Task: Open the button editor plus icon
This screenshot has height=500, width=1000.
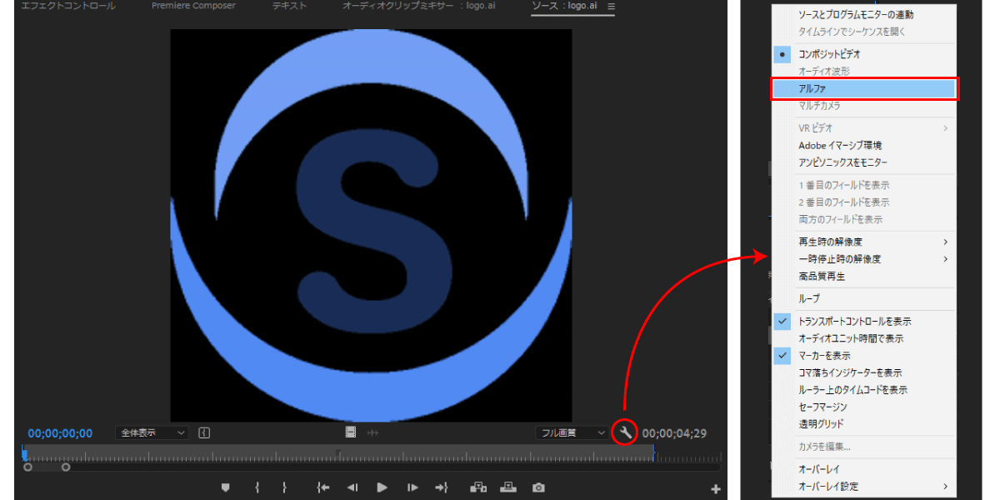Action: (715, 489)
